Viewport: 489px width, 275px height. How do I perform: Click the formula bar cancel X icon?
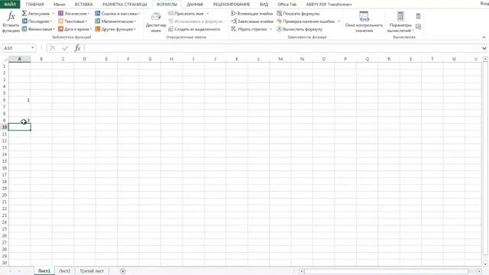pyautogui.click(x=53, y=48)
